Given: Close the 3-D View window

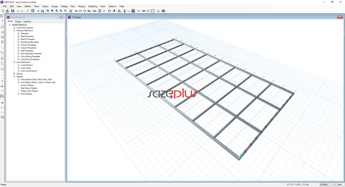Looking at the screenshot, I should coord(340,17).
